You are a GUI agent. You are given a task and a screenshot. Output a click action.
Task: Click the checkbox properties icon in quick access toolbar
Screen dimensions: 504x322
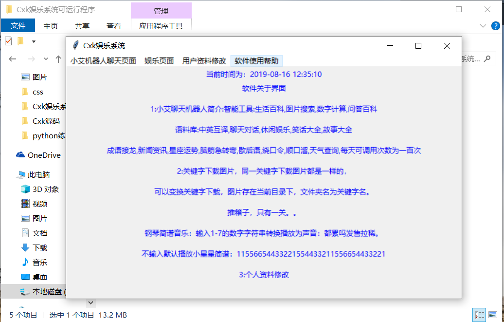(x=8, y=41)
